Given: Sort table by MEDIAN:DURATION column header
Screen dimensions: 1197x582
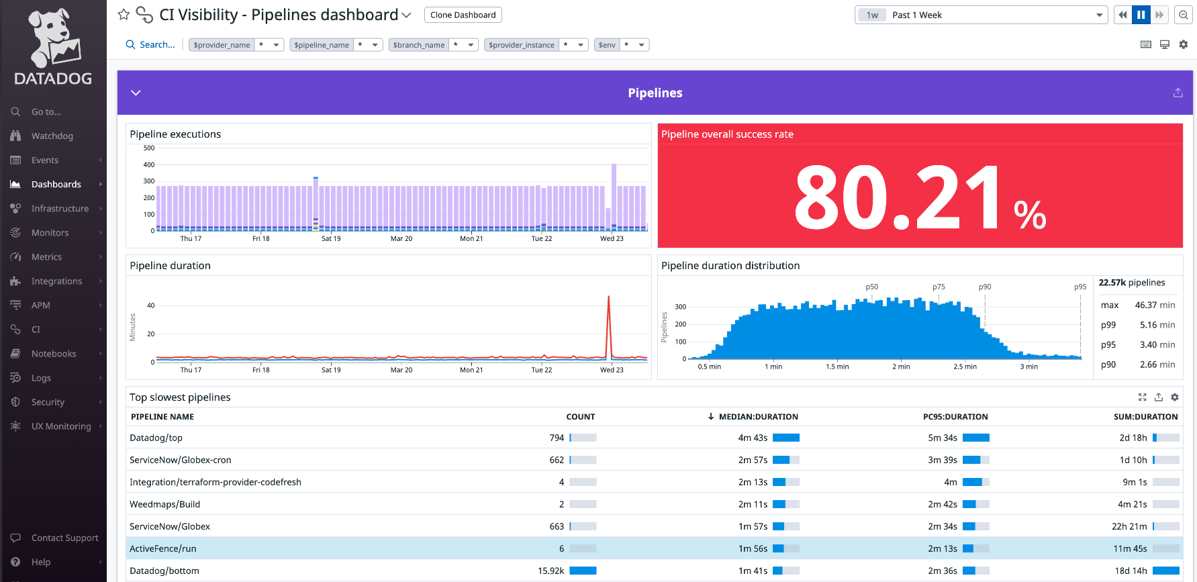Looking at the screenshot, I should click(757, 417).
